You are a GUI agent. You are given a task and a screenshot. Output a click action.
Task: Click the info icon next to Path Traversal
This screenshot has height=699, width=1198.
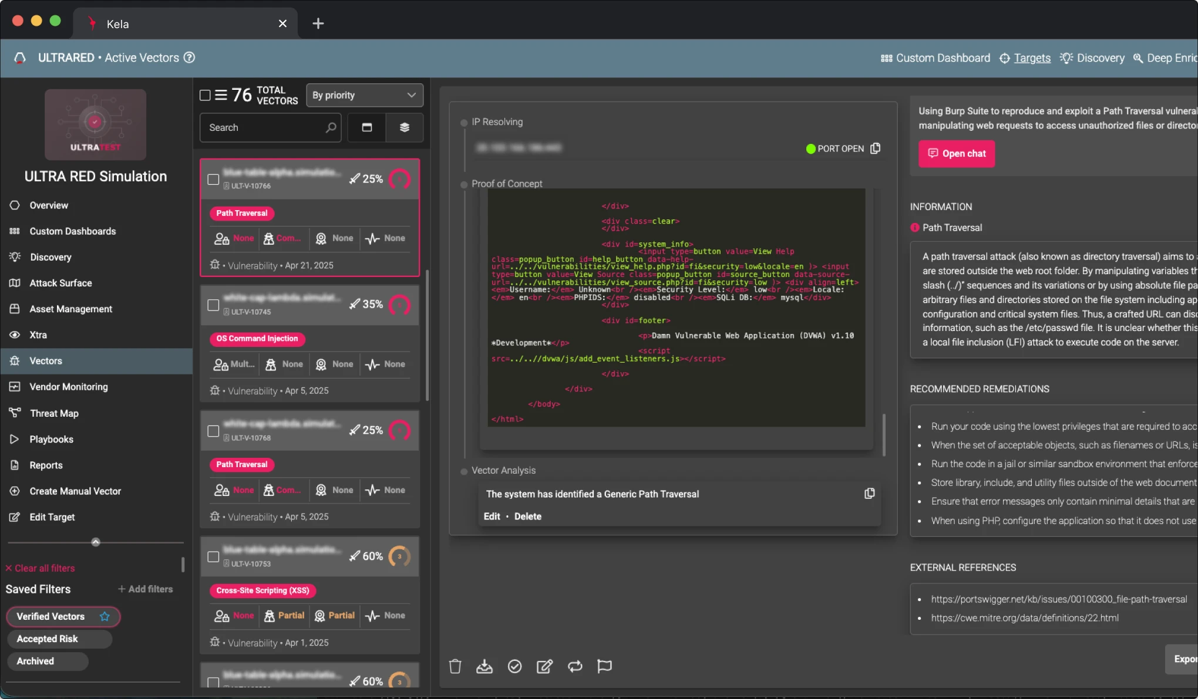point(915,228)
